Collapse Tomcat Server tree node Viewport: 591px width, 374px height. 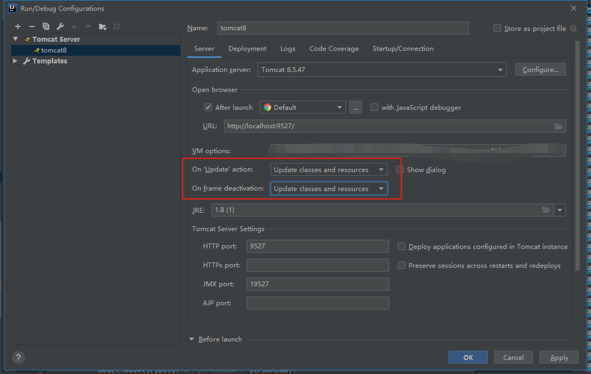point(16,39)
